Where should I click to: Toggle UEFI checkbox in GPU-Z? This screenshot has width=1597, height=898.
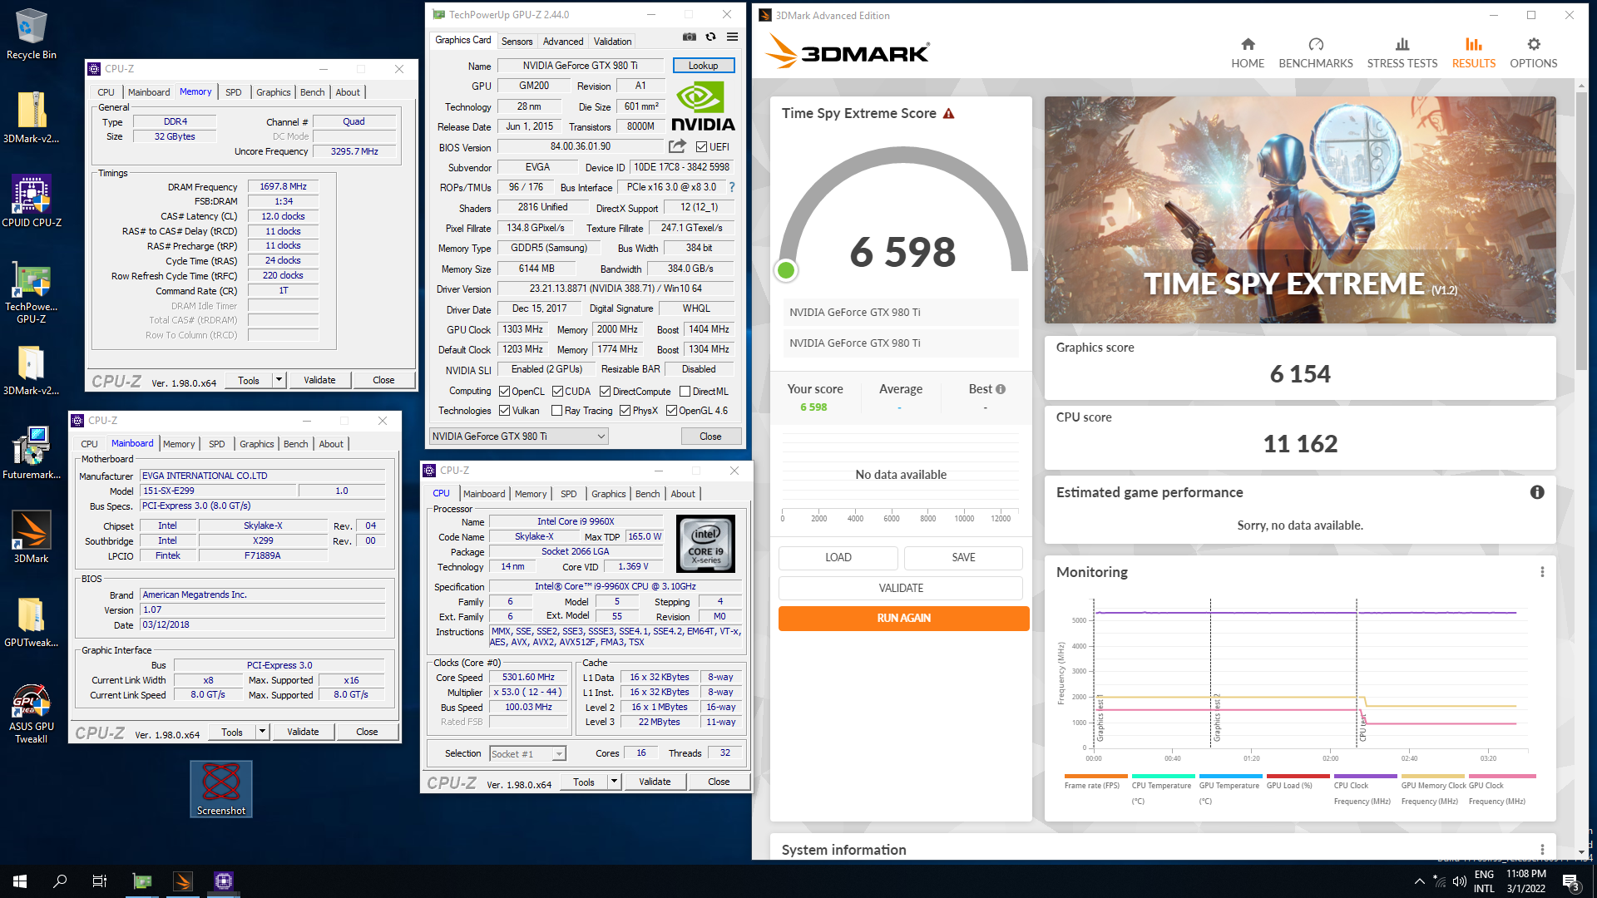pos(701,147)
